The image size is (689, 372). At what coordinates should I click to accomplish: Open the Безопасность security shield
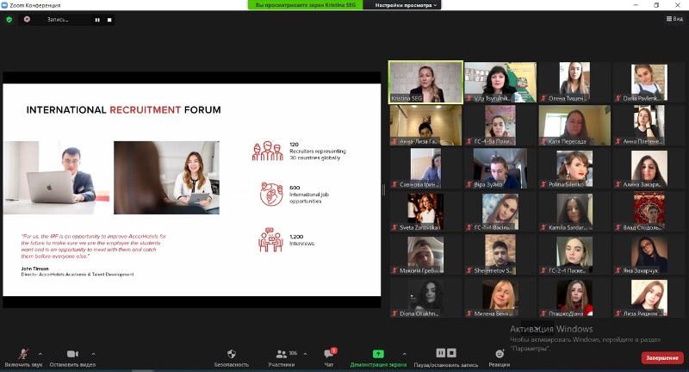click(x=232, y=358)
